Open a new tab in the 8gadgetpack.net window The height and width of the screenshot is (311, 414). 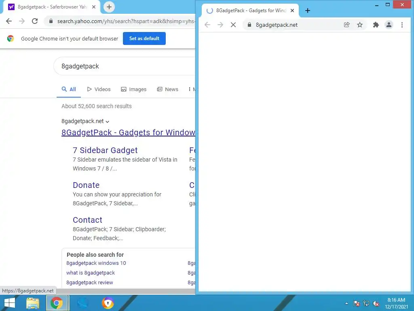[308, 11]
